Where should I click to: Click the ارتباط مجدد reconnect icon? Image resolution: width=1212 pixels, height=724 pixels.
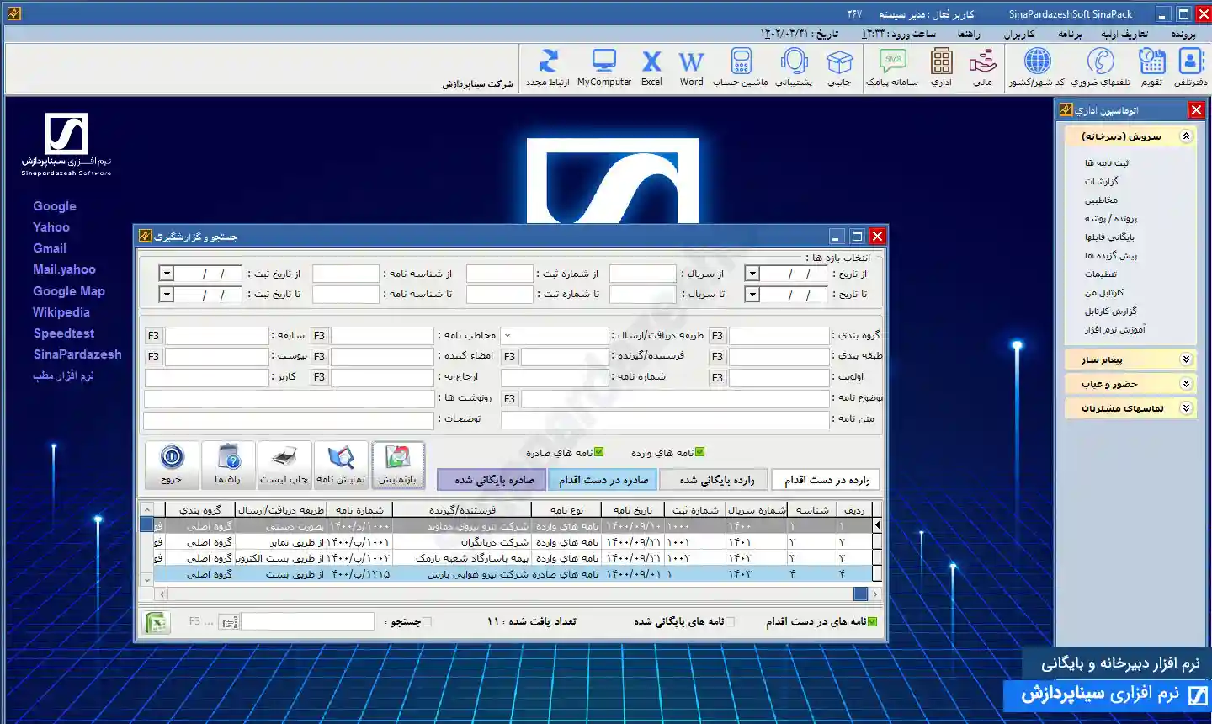point(548,67)
